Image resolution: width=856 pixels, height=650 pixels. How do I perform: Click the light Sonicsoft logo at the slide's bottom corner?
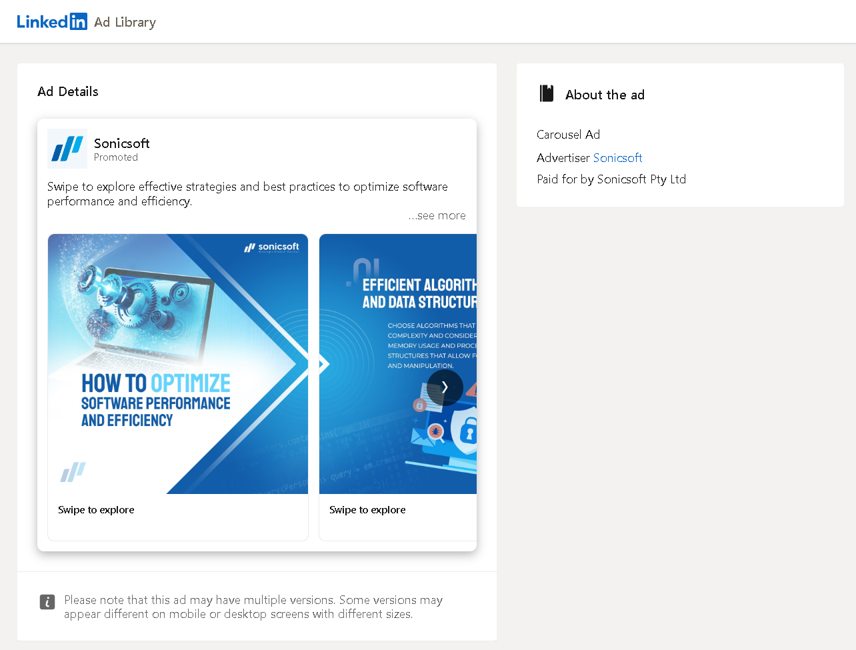point(73,471)
